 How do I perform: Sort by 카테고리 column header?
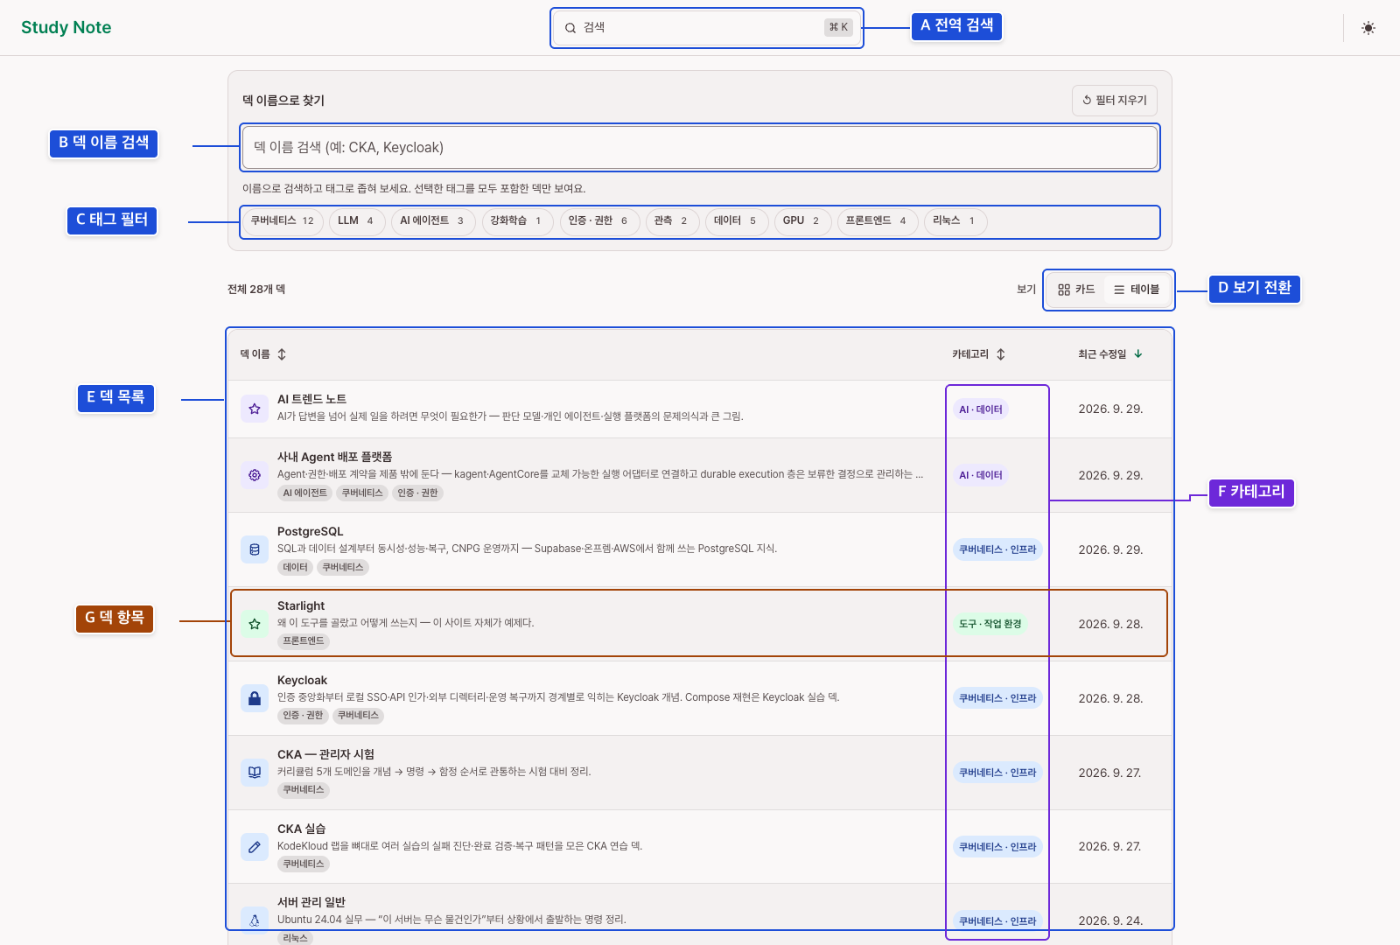tap(978, 354)
